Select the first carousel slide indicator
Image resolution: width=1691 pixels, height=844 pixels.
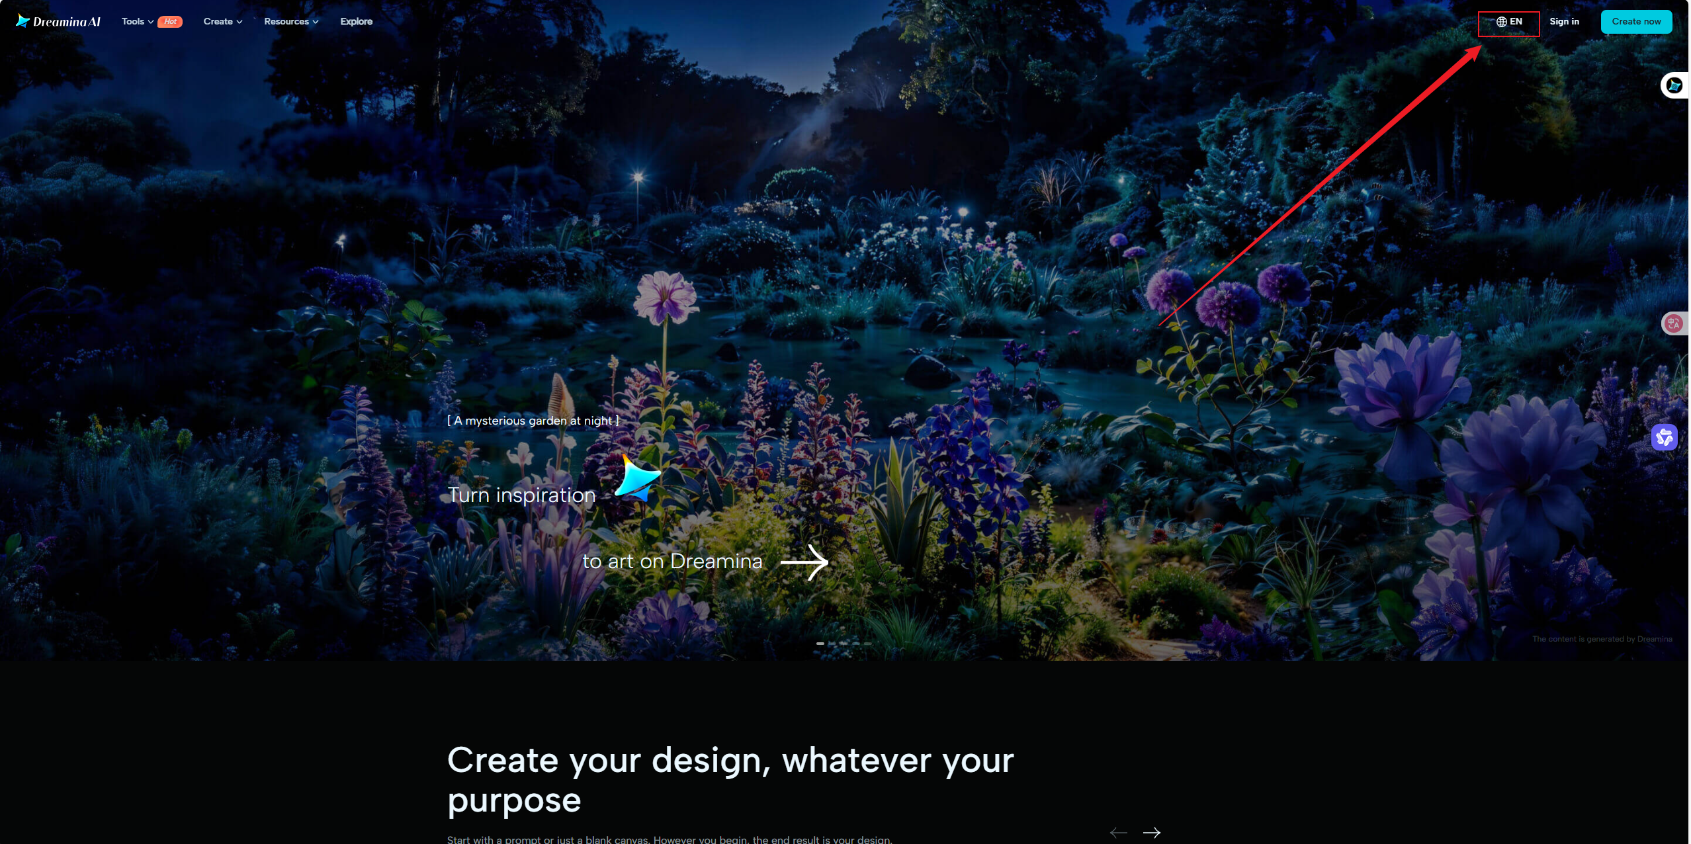(820, 644)
